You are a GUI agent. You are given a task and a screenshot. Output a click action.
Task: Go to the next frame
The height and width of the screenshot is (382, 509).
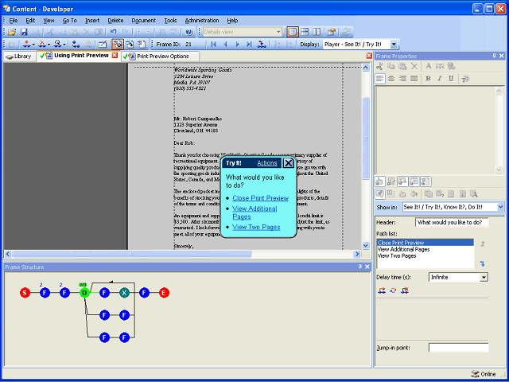pyautogui.click(x=237, y=45)
